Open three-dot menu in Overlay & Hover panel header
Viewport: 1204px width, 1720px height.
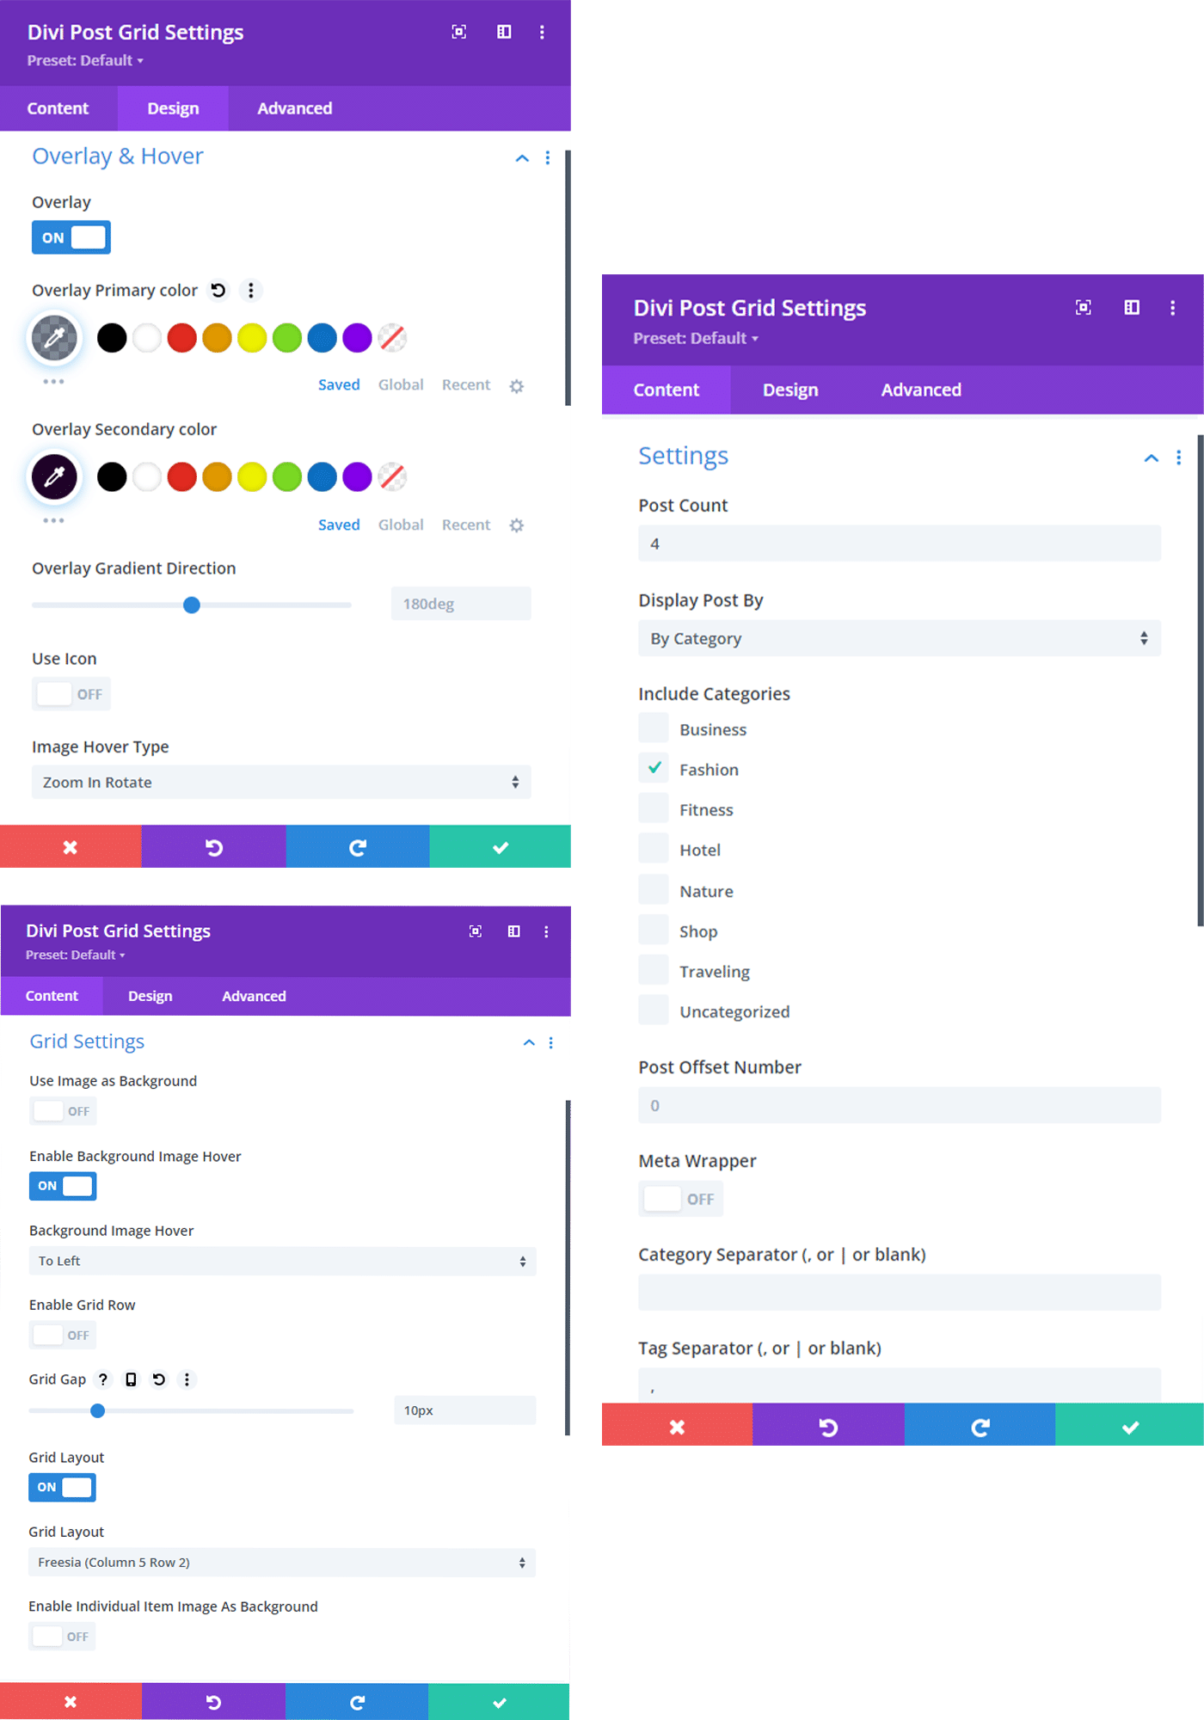(x=542, y=32)
